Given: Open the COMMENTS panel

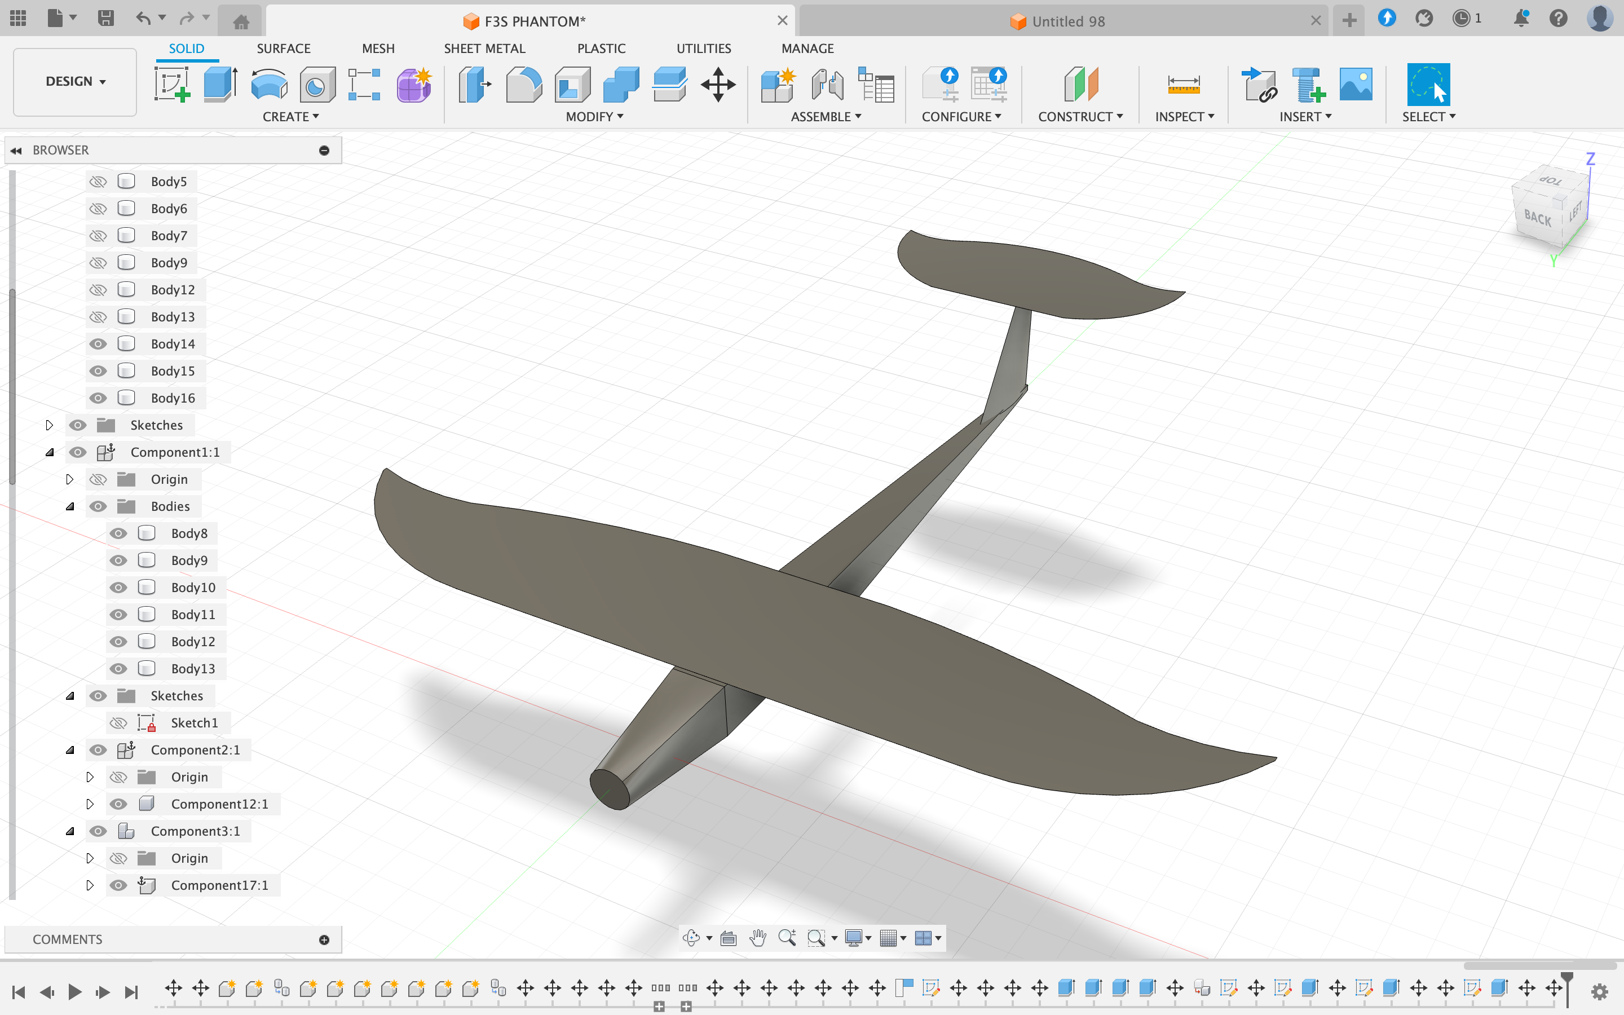Looking at the screenshot, I should (x=67, y=938).
